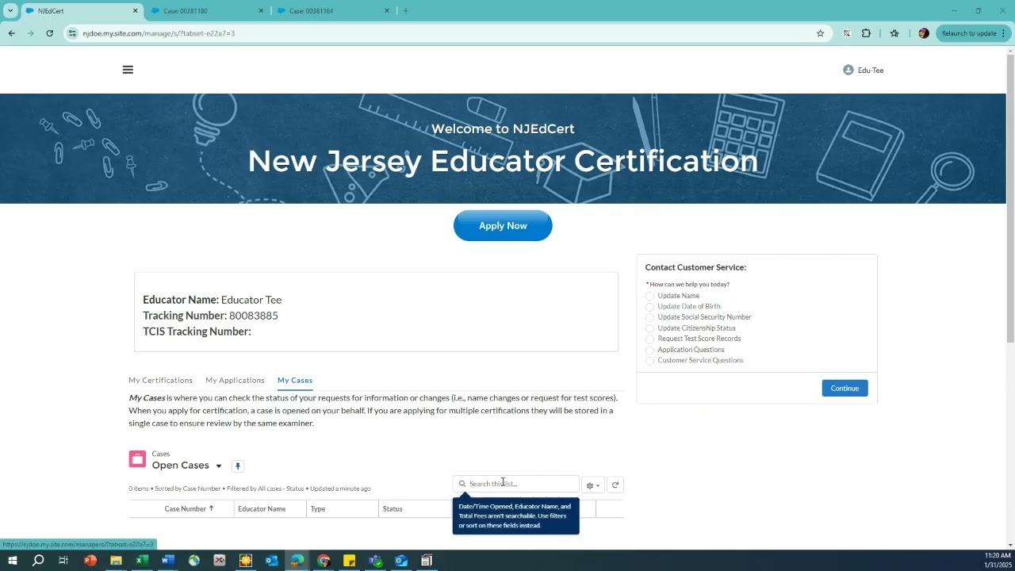Select the Update Date of Birth option
Image resolution: width=1015 pixels, height=571 pixels.
650,307
